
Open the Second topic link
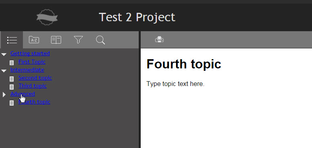click(x=35, y=78)
